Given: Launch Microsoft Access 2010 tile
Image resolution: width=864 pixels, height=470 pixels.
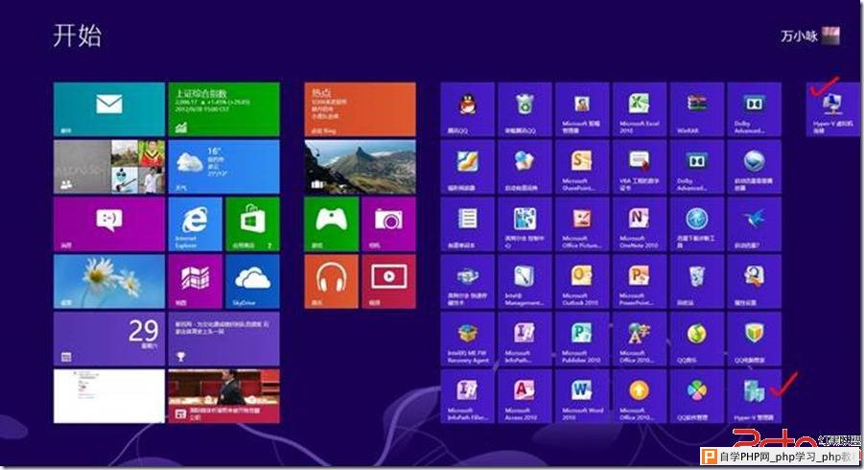Looking at the screenshot, I should (525, 395).
